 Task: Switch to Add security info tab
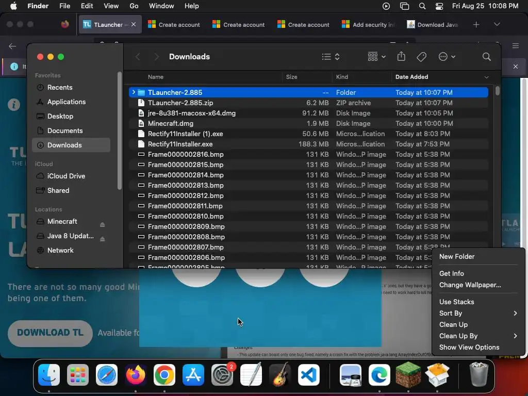369,25
